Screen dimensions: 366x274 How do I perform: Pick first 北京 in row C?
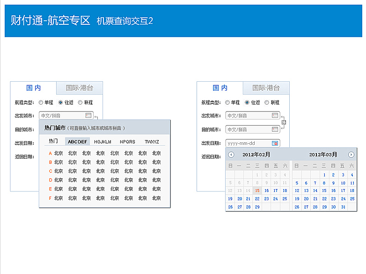coord(59,171)
